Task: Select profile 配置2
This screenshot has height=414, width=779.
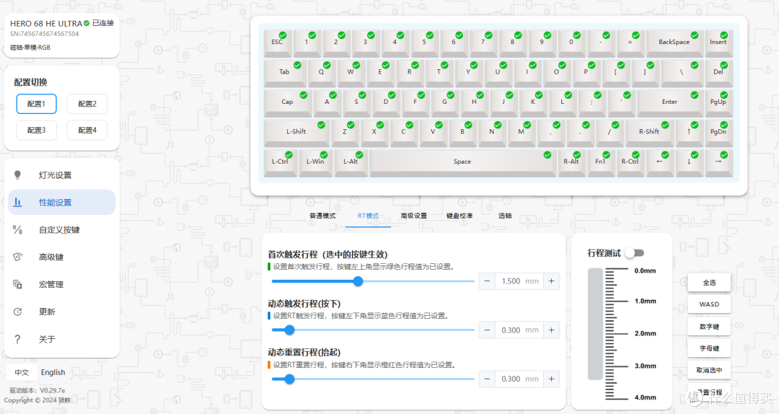Action: tap(87, 104)
